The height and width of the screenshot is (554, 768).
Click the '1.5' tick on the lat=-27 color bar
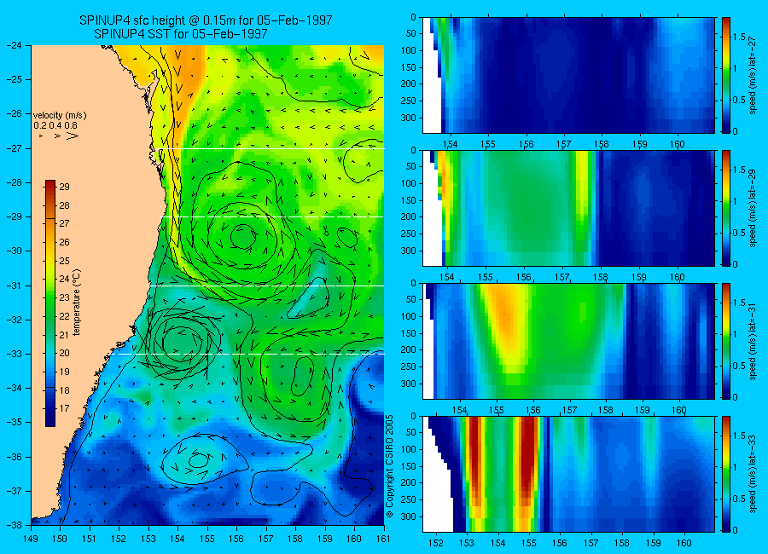pos(740,37)
